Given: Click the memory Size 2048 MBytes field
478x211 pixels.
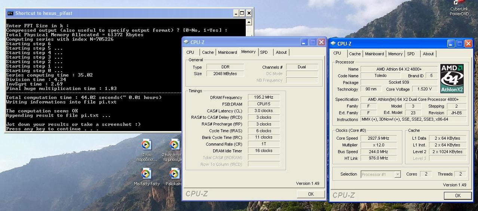Looking at the screenshot, I should (x=225, y=74).
